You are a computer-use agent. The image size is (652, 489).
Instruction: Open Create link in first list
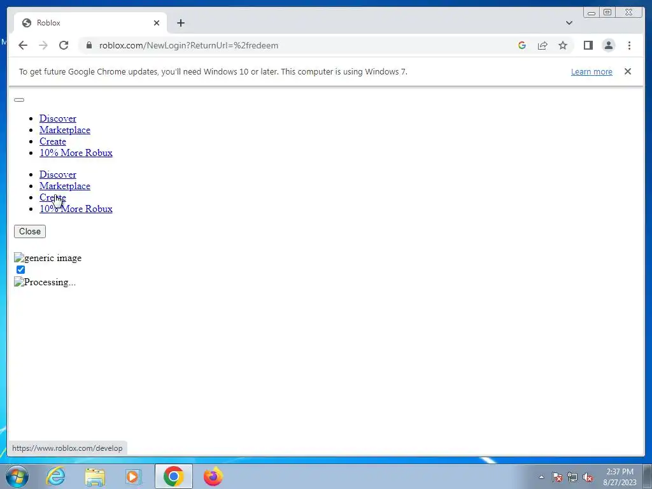click(53, 141)
